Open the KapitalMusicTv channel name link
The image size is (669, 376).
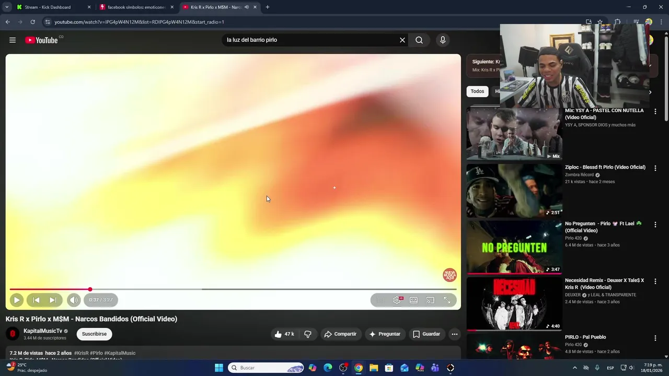tap(43, 331)
